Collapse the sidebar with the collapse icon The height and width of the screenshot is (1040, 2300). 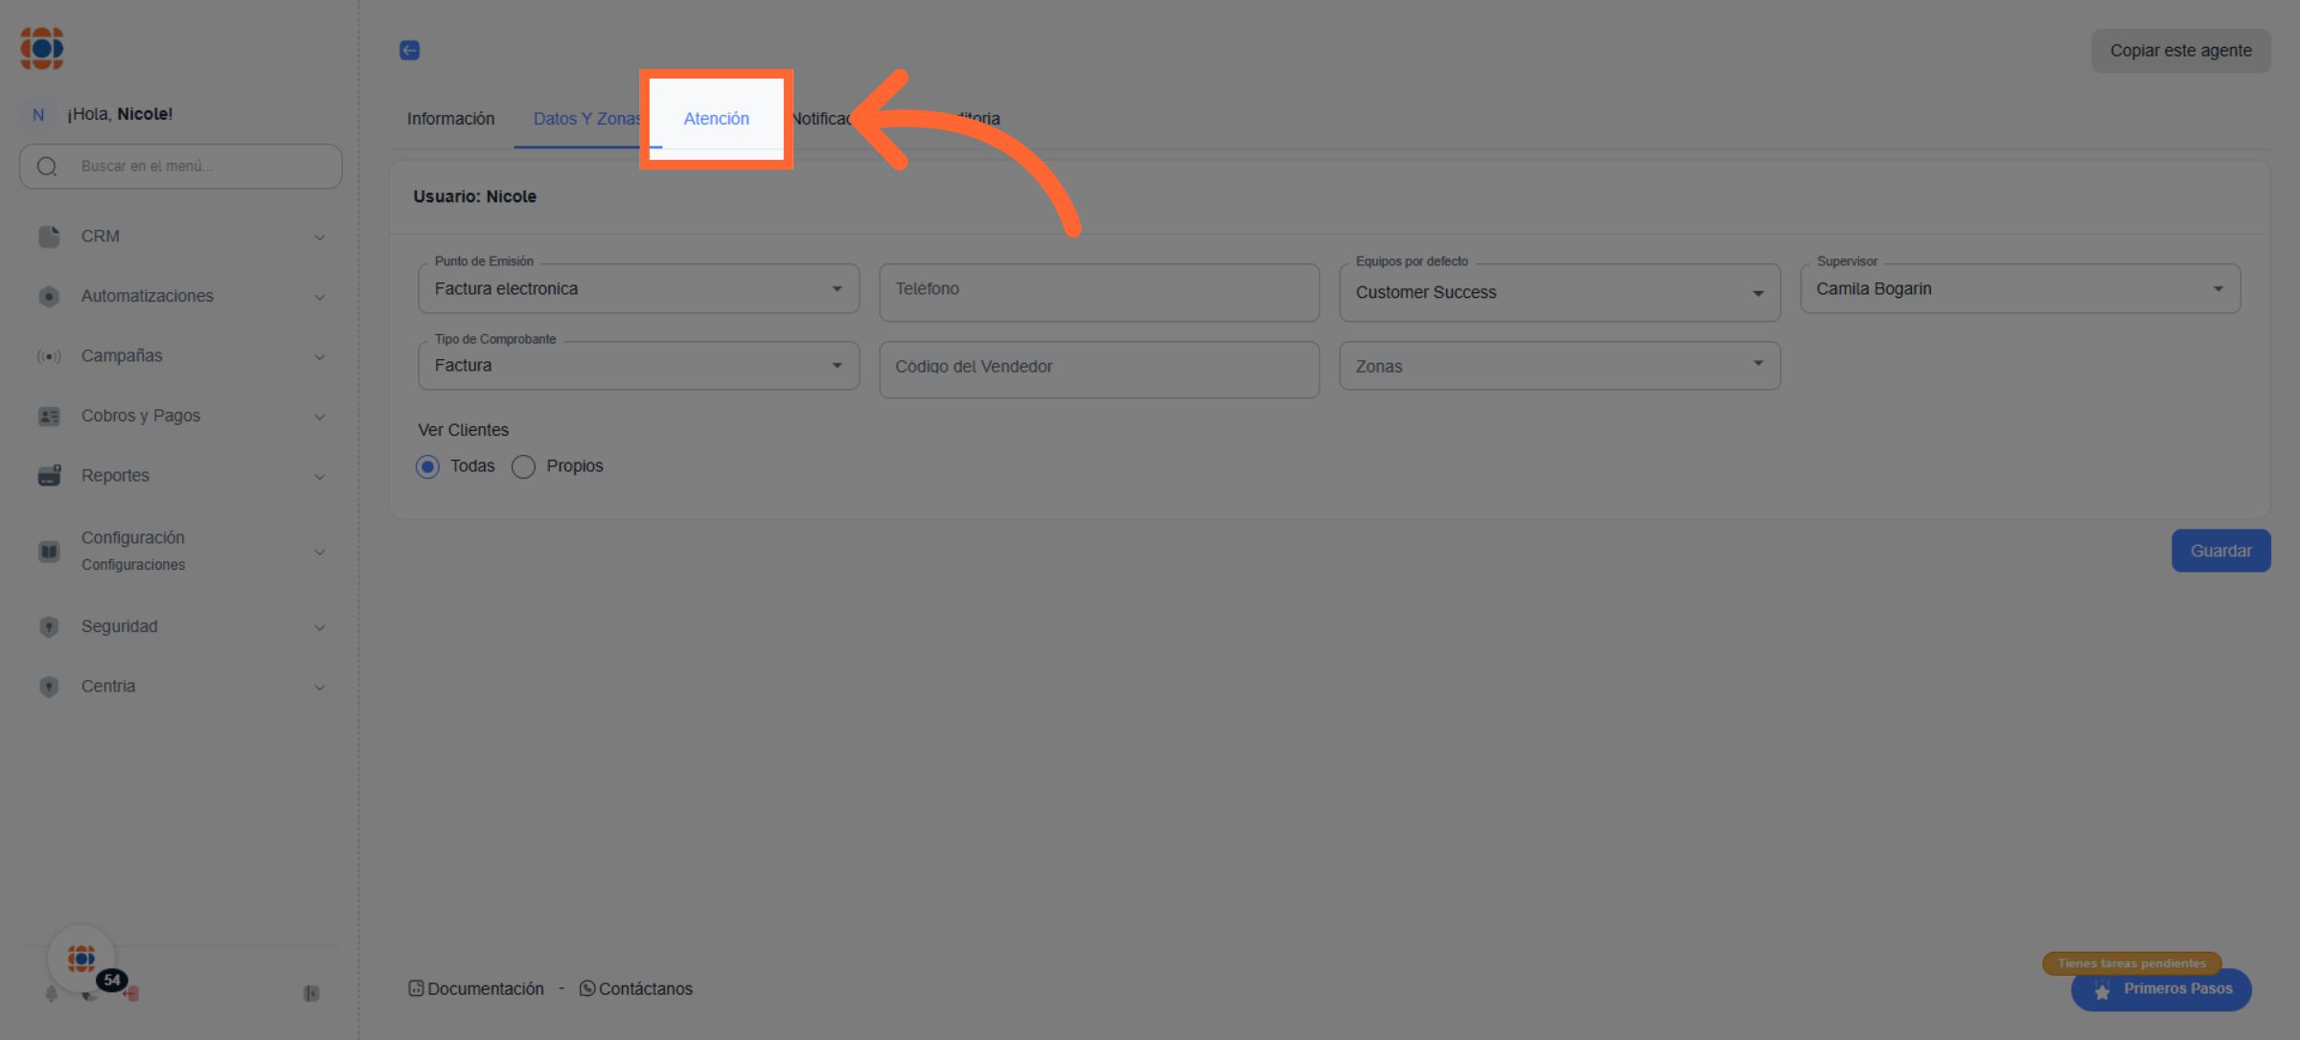click(310, 994)
